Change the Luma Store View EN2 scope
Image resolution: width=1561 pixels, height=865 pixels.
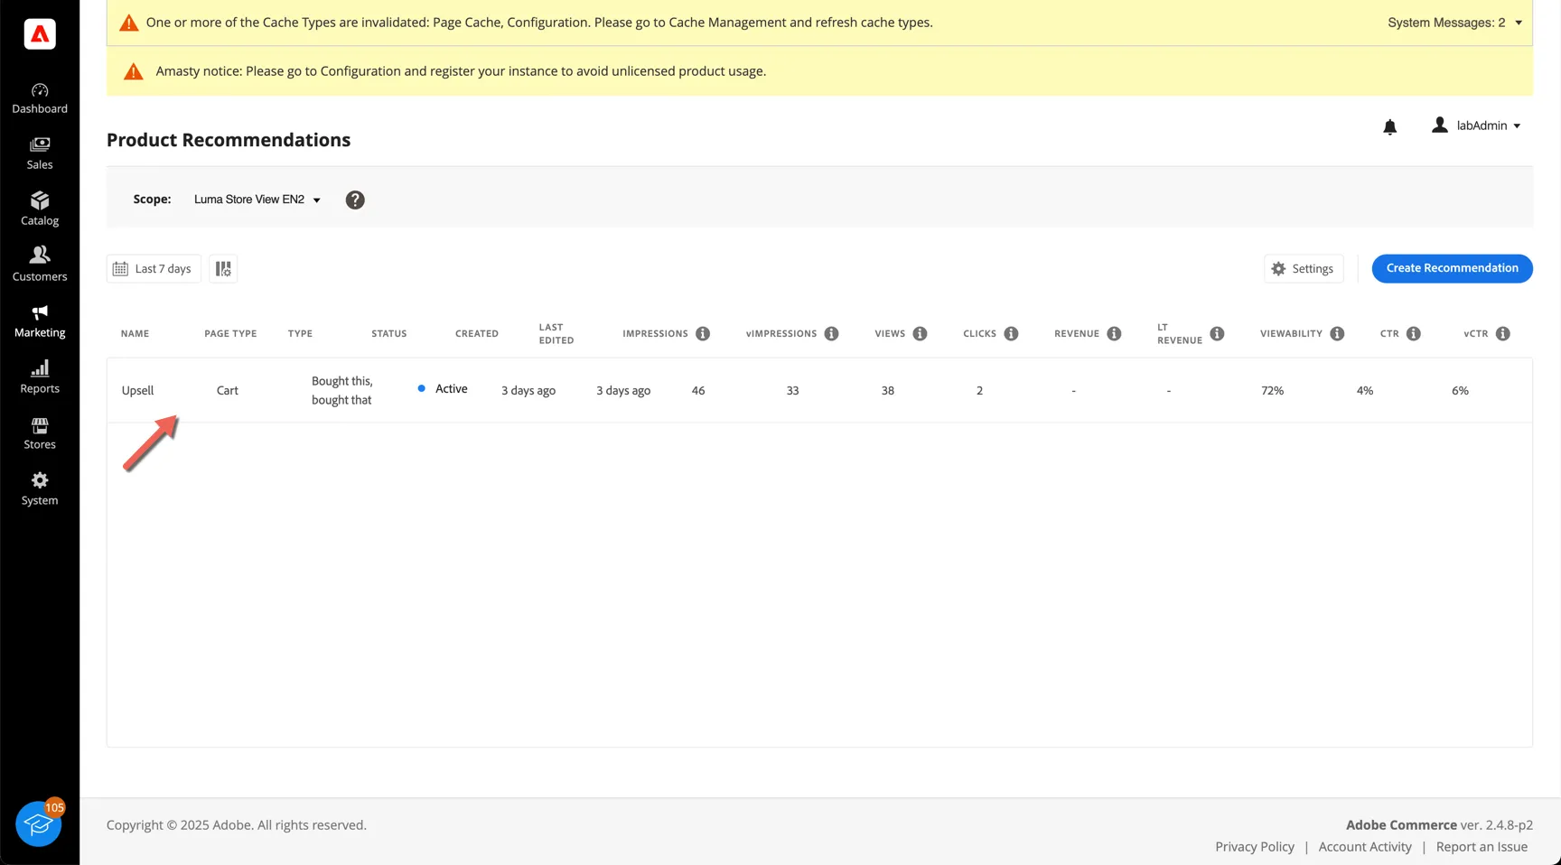257,200
